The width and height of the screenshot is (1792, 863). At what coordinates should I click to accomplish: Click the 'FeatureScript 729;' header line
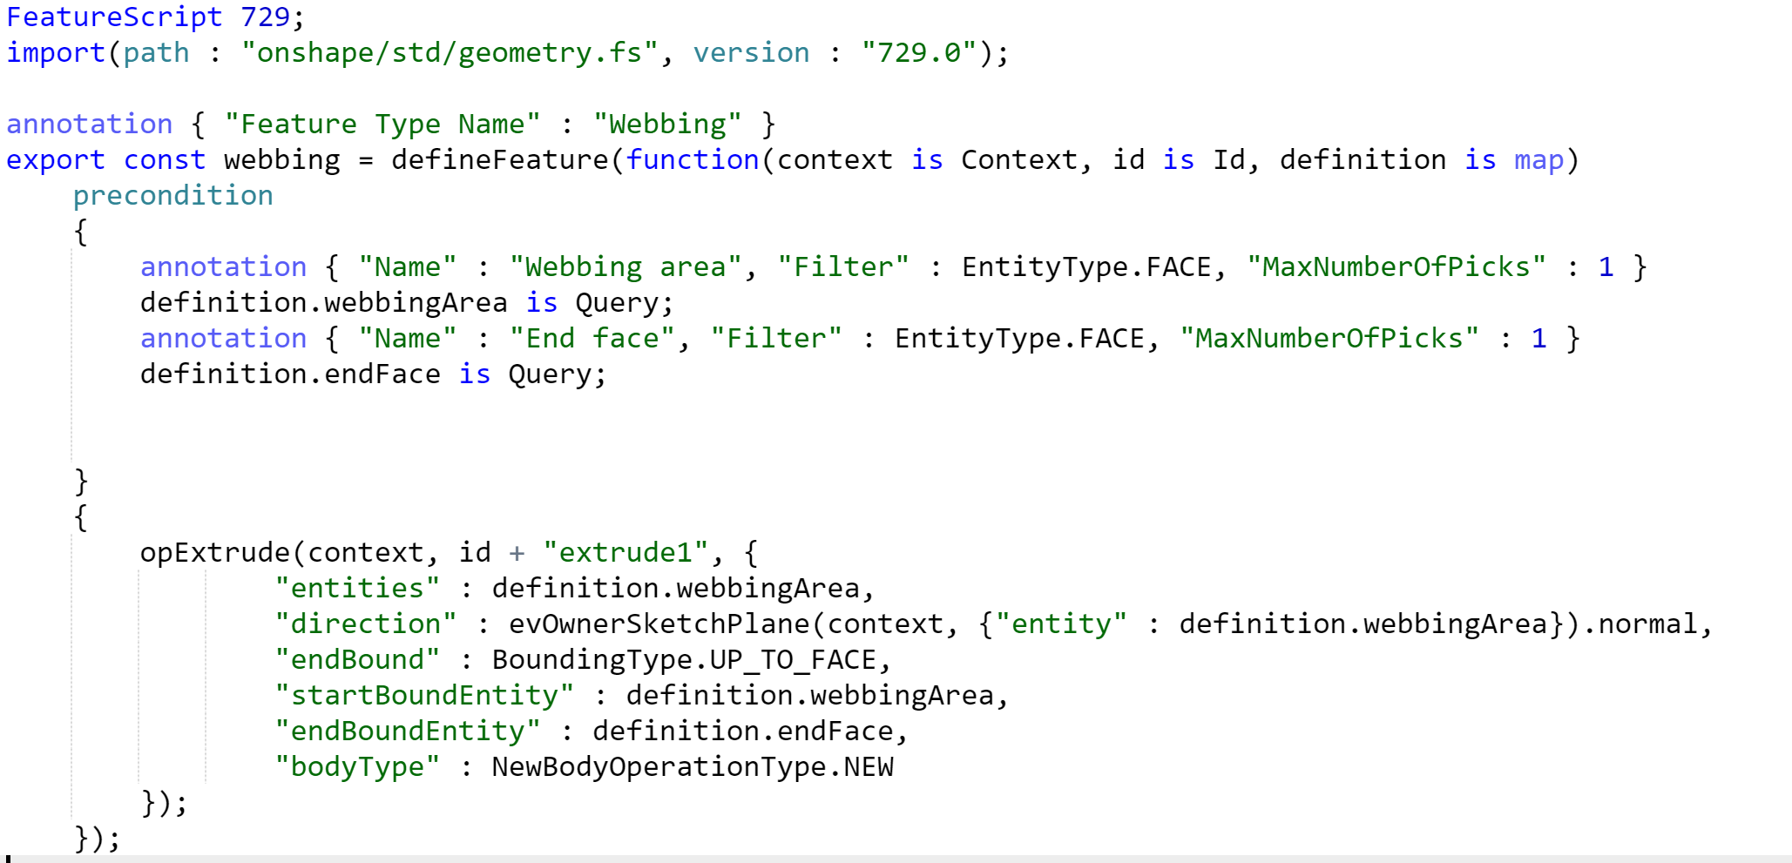pos(156,17)
